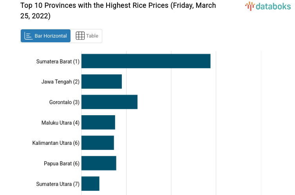Click the Papua Barat (6) label
295x195 pixels.
62,163
